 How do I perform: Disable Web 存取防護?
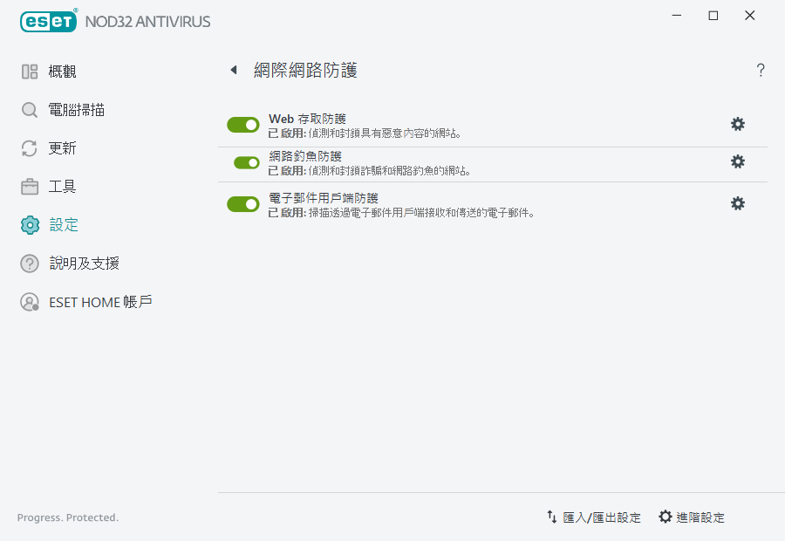click(x=243, y=124)
